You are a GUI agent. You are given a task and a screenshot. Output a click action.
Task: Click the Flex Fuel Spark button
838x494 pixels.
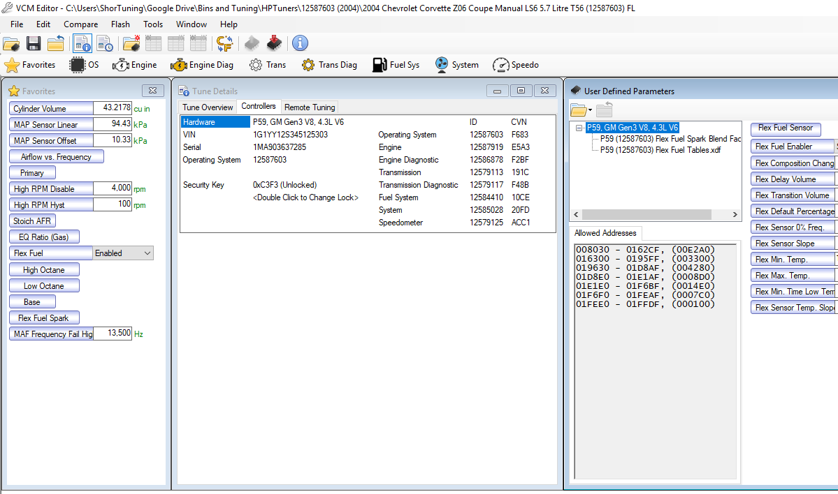44,318
